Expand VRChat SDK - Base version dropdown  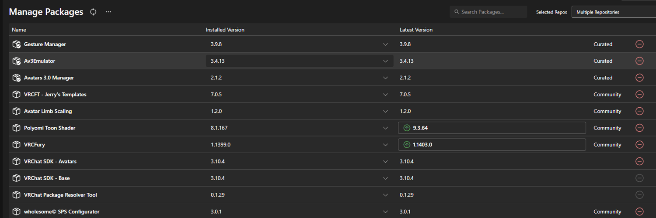pyautogui.click(x=300, y=178)
